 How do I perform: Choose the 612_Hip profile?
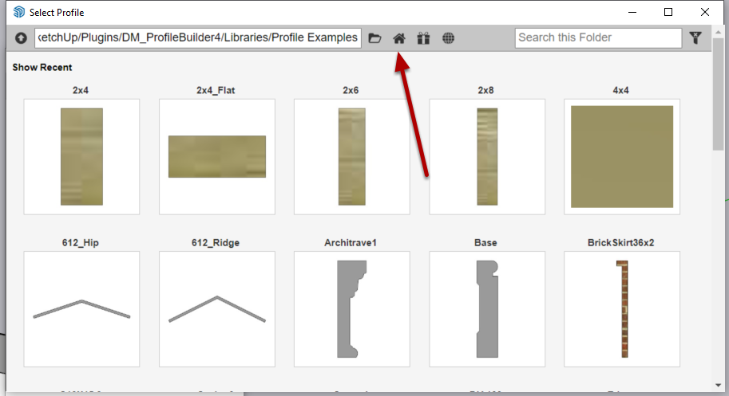coord(81,309)
